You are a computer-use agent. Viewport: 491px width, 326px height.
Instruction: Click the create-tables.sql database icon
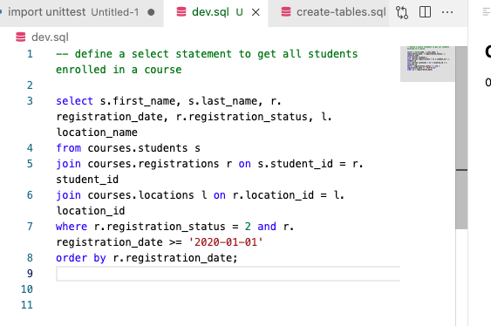(286, 12)
